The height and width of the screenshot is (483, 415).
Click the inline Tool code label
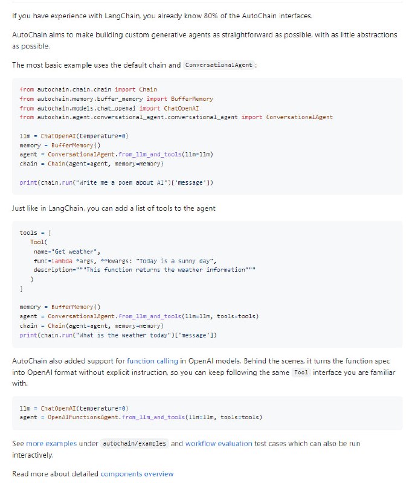point(300,373)
